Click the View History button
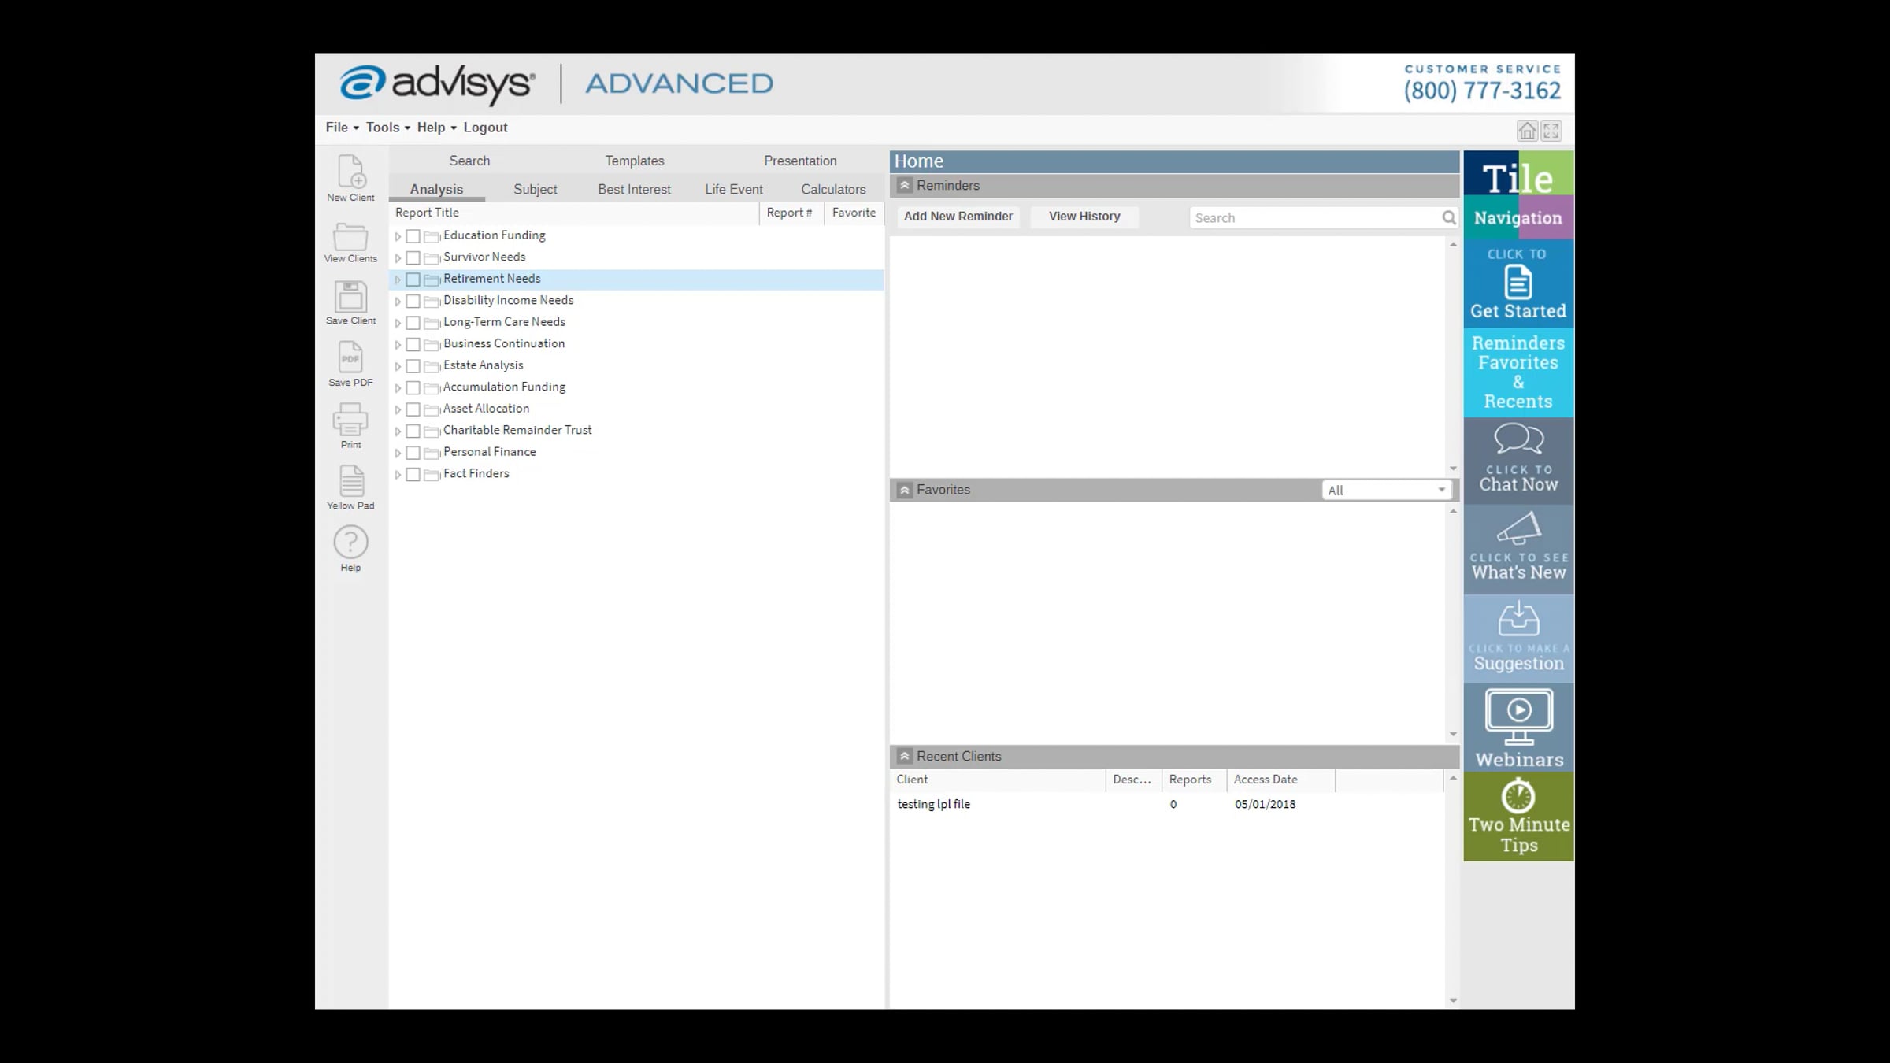Image resolution: width=1890 pixels, height=1063 pixels. (x=1084, y=217)
